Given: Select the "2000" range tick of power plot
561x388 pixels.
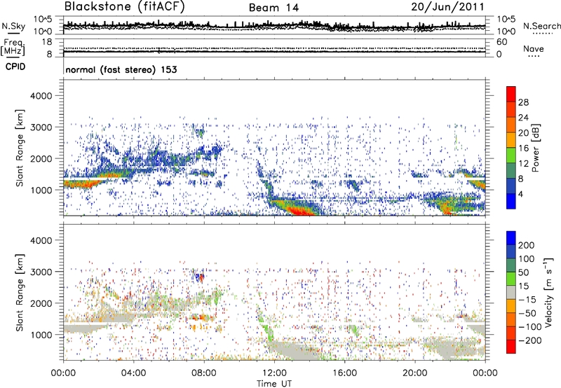Looking at the screenshot, I should tap(41, 158).
